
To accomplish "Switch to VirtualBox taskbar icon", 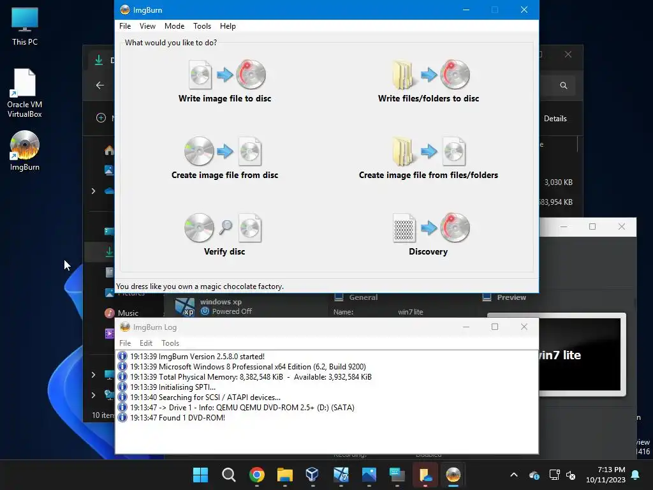I will click(312, 475).
